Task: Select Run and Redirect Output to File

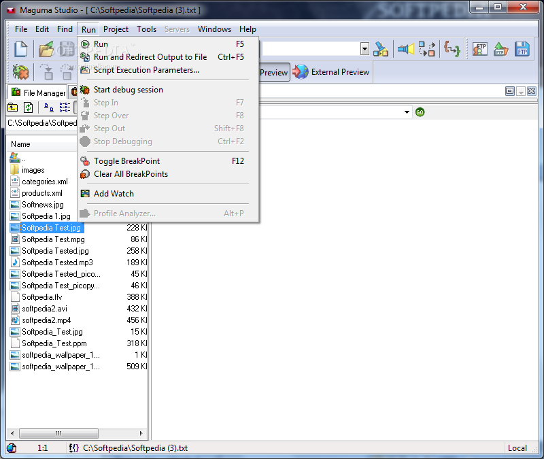Action: click(168, 57)
